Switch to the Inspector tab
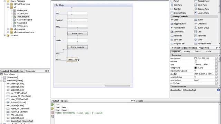Viewport: 221px width, 124px height. [x=31, y=71]
